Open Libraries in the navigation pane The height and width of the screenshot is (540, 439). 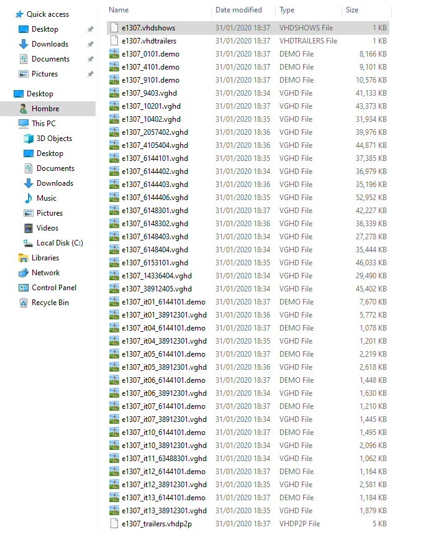(45, 258)
